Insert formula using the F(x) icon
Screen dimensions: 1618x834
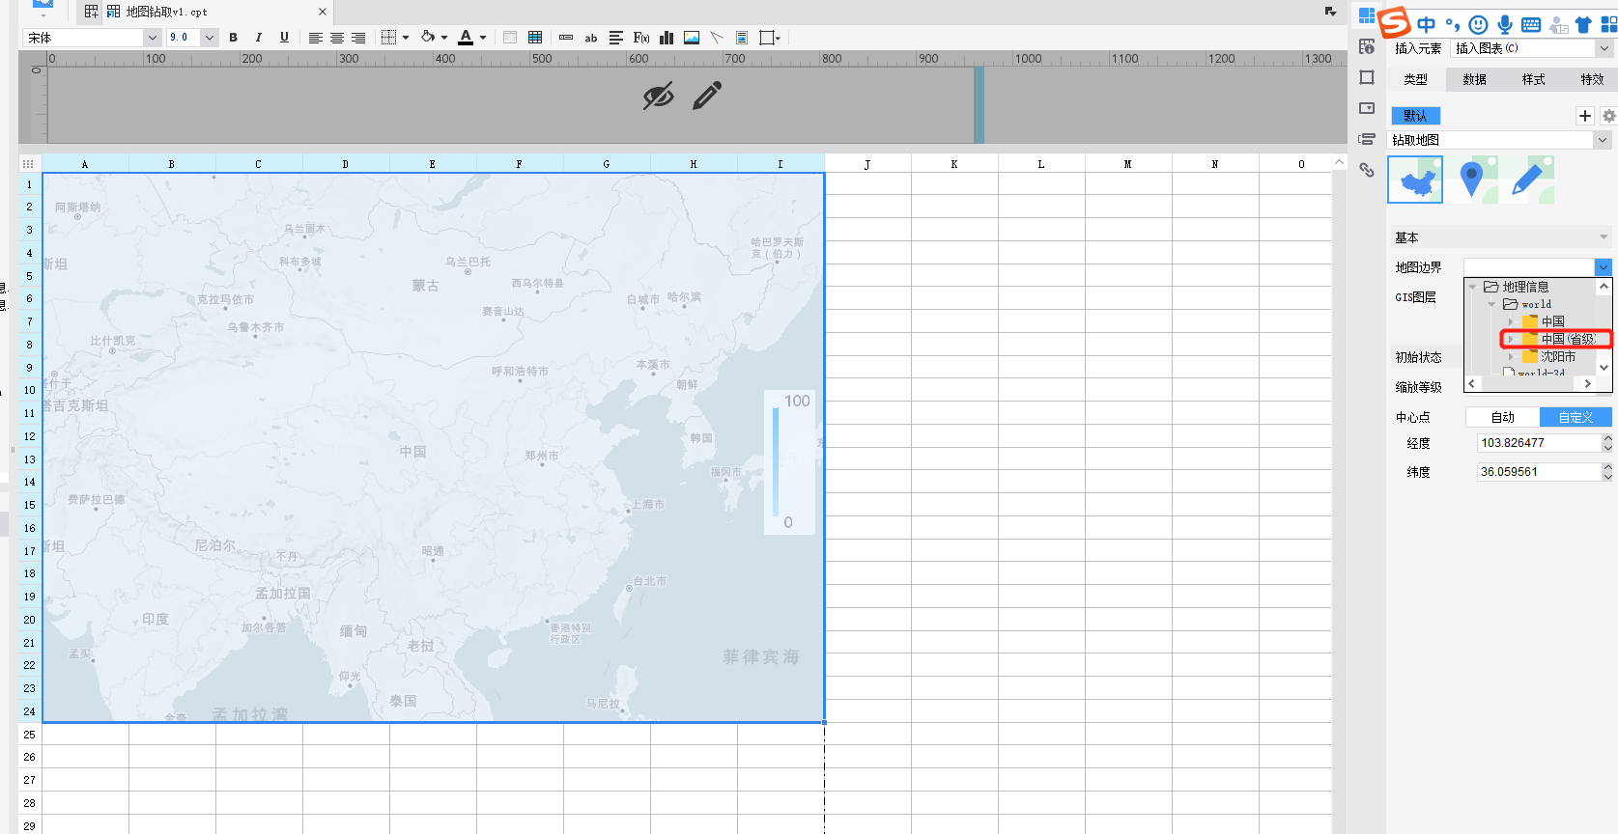(x=640, y=38)
